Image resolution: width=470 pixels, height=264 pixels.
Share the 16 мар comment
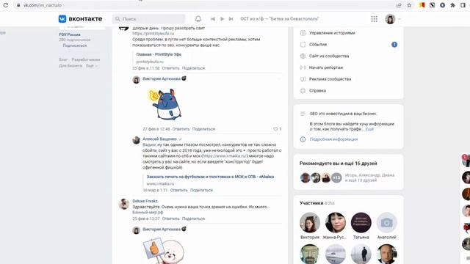tap(201, 190)
